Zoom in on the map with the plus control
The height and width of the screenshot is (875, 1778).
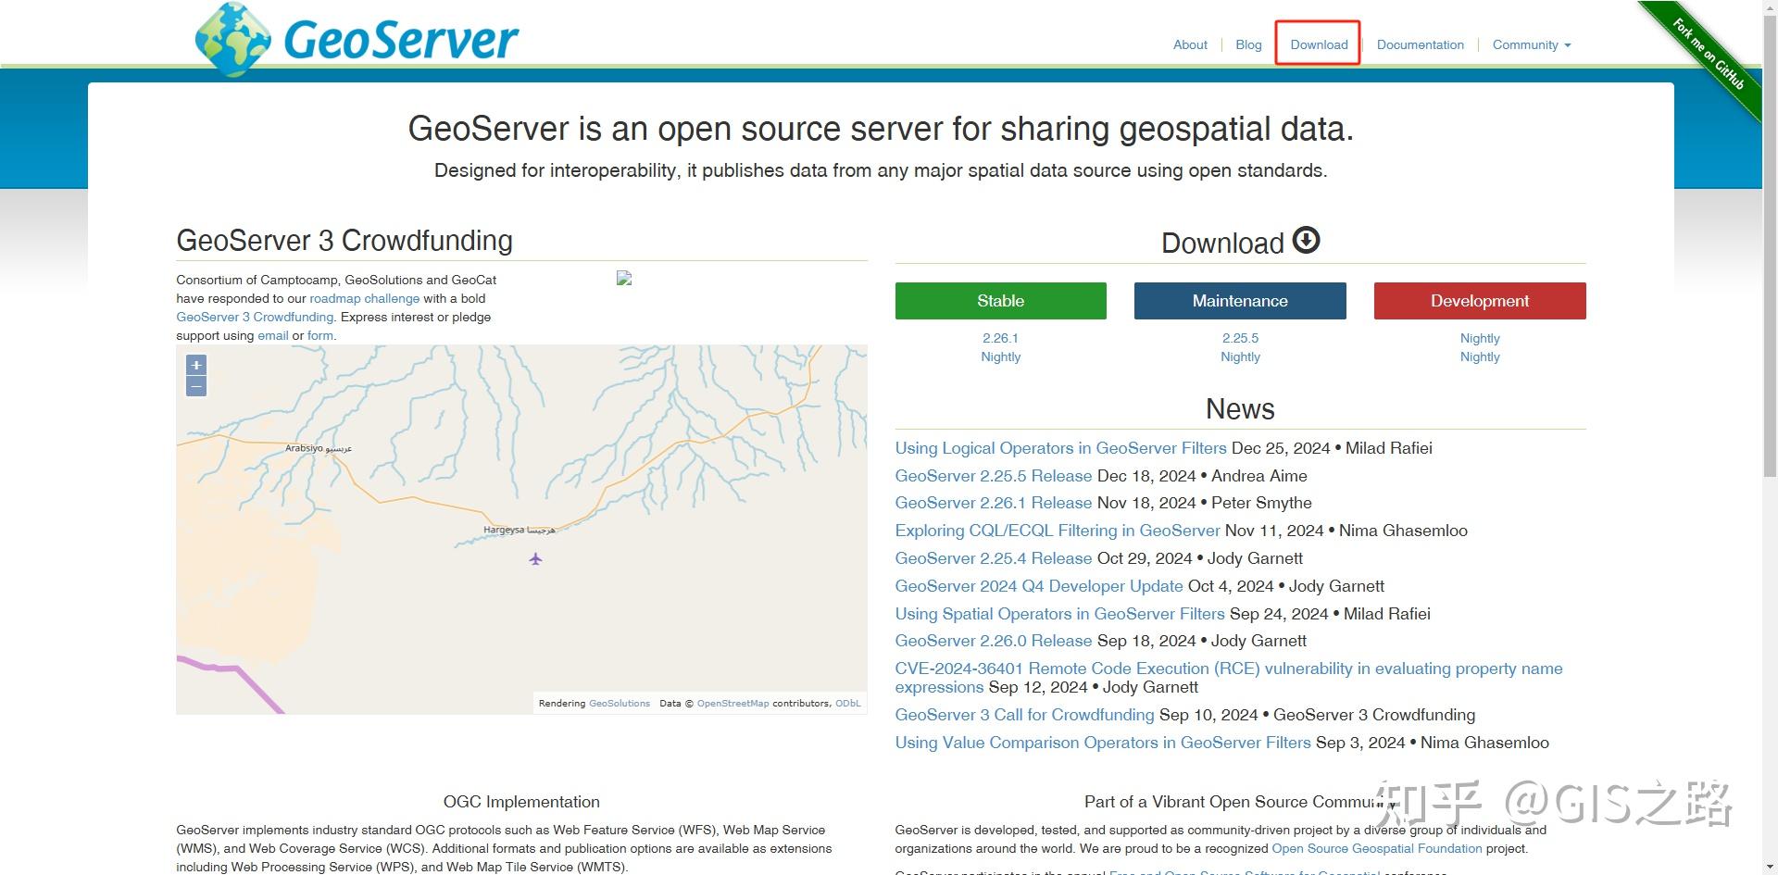(195, 365)
